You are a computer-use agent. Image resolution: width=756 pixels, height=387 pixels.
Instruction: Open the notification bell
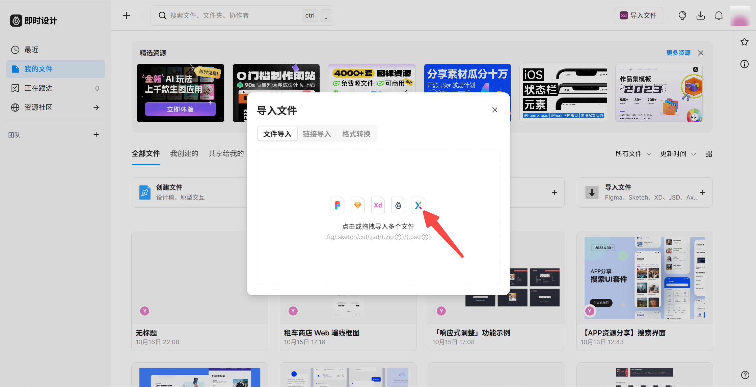click(719, 15)
